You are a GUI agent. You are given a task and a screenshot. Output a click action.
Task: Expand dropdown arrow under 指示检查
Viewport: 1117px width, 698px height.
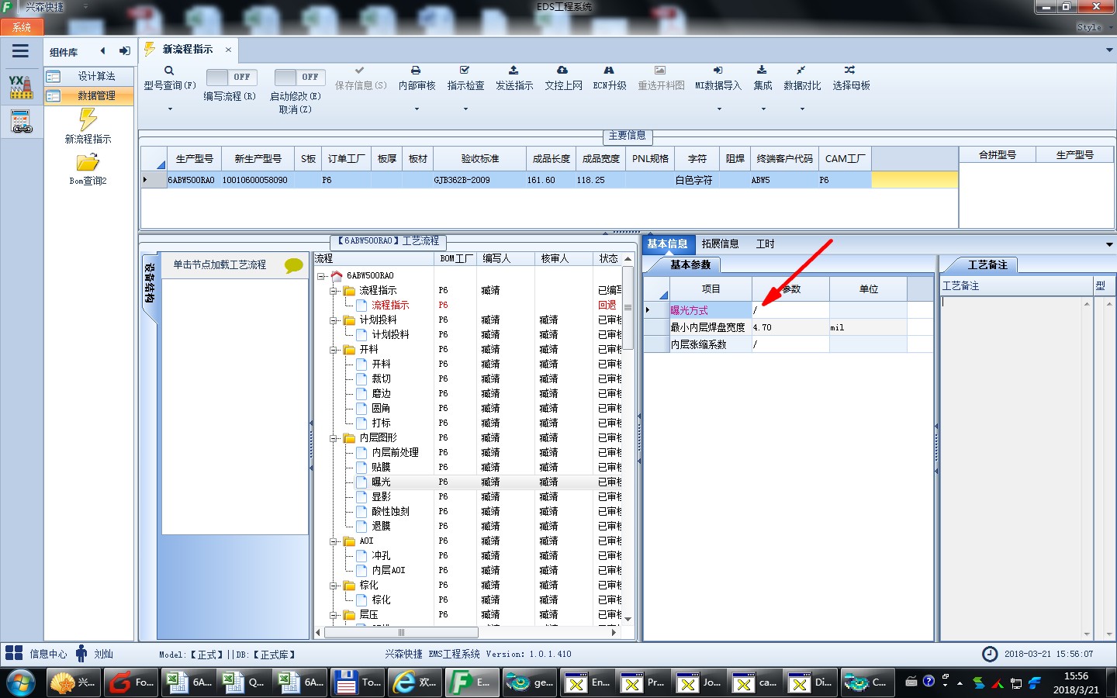465,109
